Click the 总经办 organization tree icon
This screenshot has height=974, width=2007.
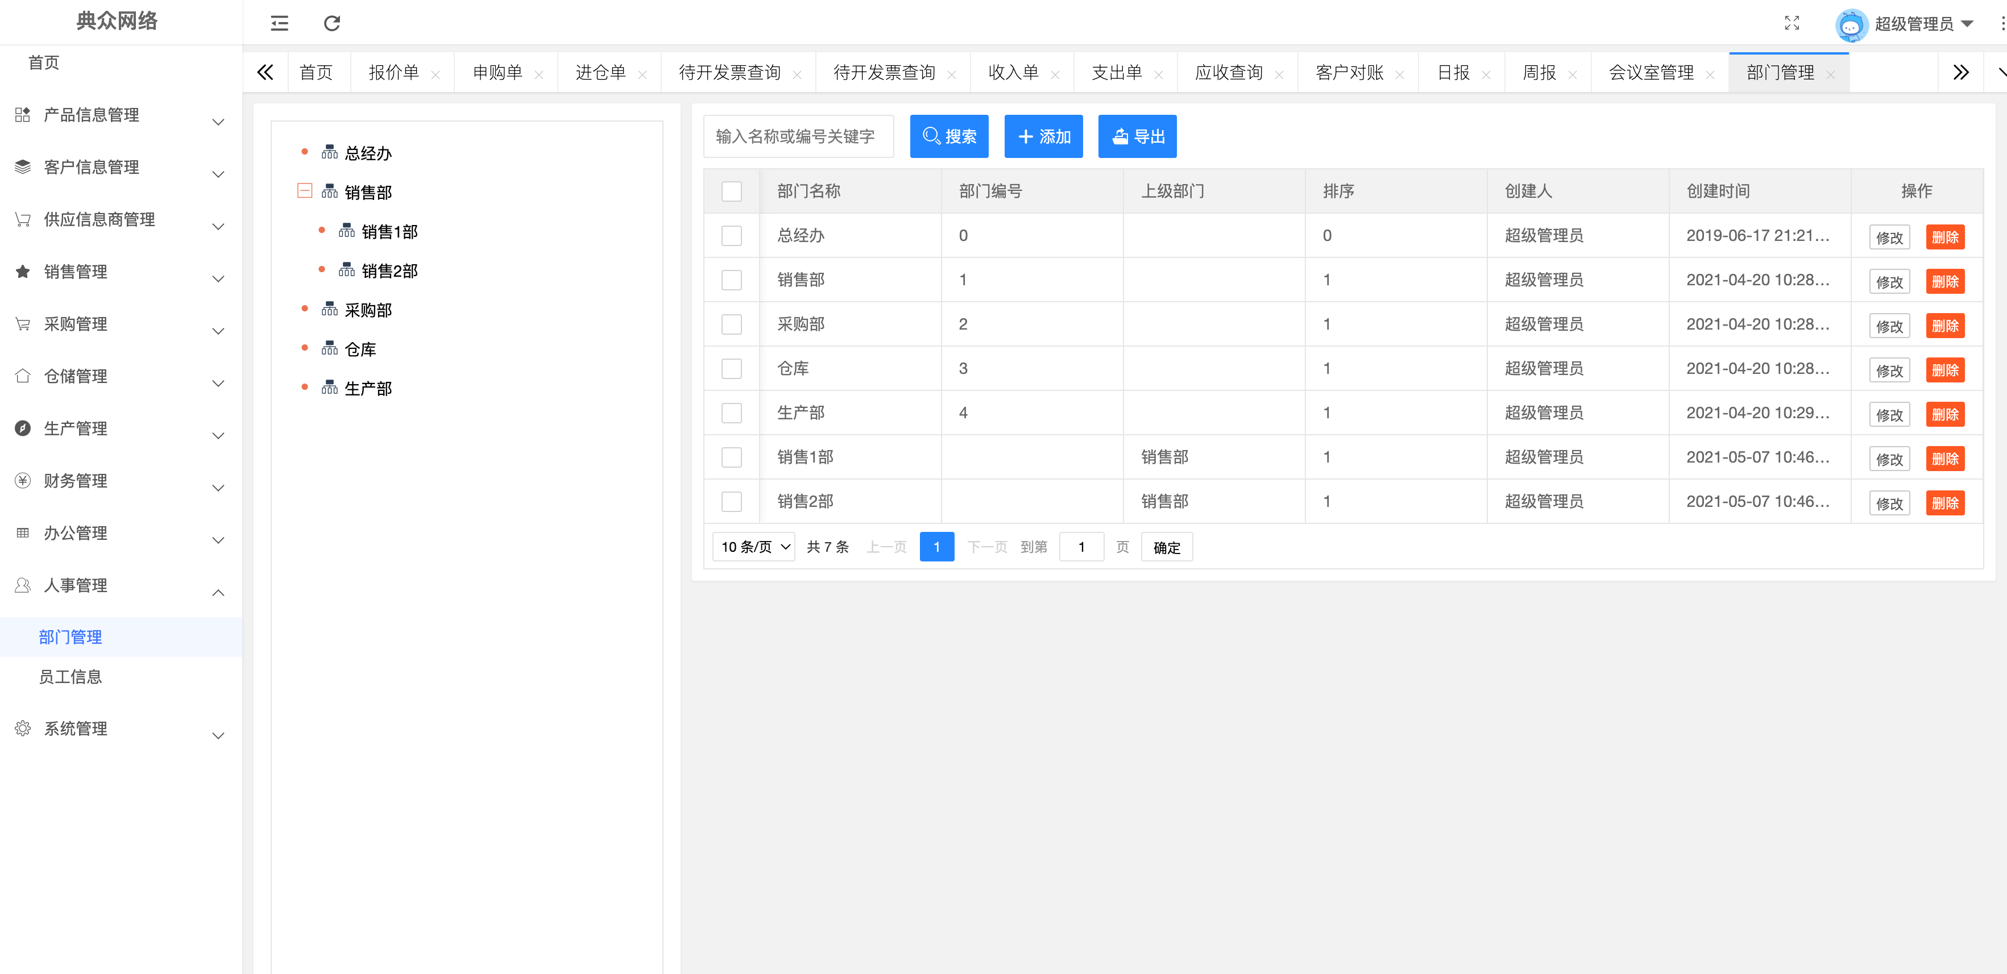click(330, 152)
